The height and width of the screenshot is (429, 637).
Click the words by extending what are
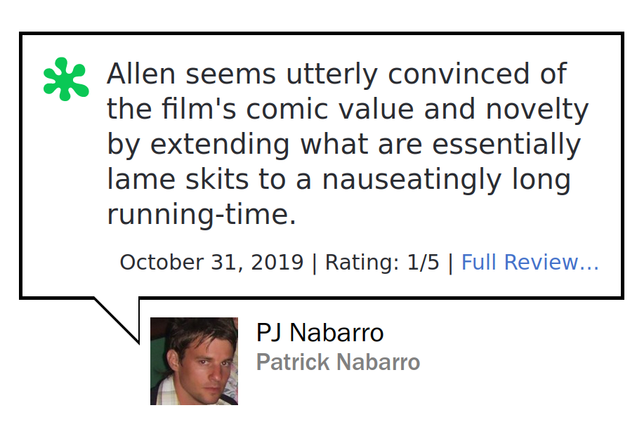(x=265, y=144)
